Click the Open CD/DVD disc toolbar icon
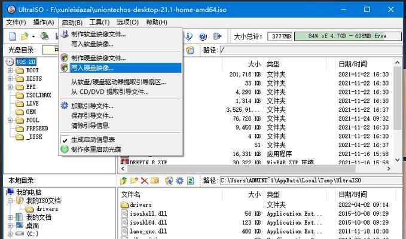Screen dimensions: 406x239 (x=44, y=36)
